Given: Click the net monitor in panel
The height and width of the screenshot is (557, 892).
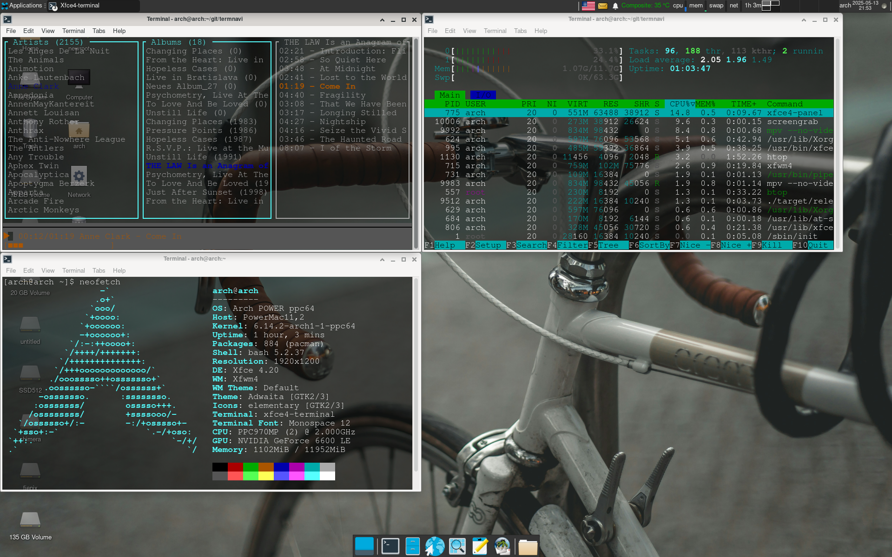Looking at the screenshot, I should 734,6.
